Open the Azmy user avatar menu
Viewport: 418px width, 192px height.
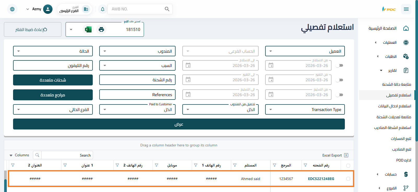point(48,9)
